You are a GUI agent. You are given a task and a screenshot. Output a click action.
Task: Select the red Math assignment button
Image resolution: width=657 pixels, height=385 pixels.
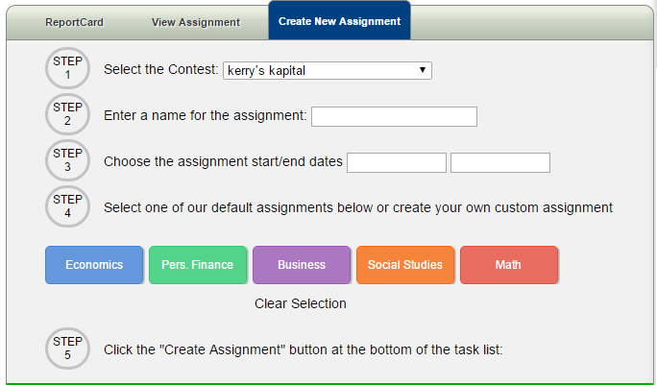click(x=508, y=265)
